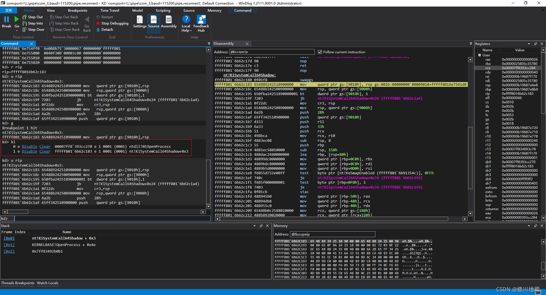
Task: Clear breakpoint 1 on KiSystemCall64Shadow
Action: (45, 151)
